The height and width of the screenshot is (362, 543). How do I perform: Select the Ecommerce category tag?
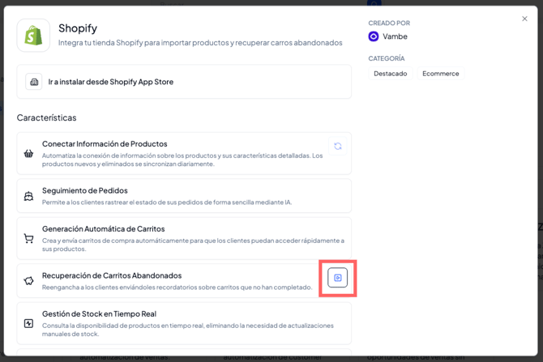440,74
